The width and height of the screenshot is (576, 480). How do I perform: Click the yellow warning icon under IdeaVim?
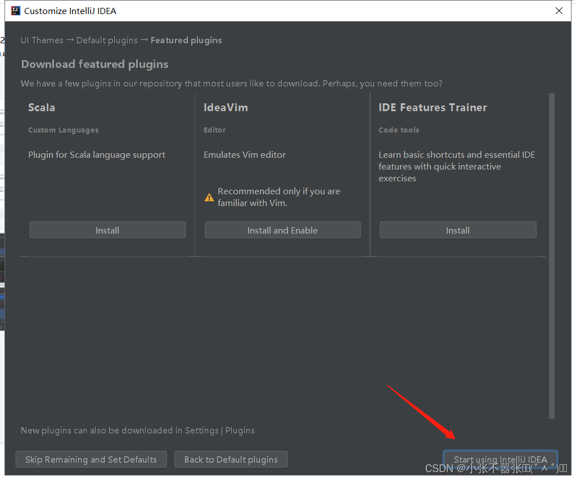[209, 197]
